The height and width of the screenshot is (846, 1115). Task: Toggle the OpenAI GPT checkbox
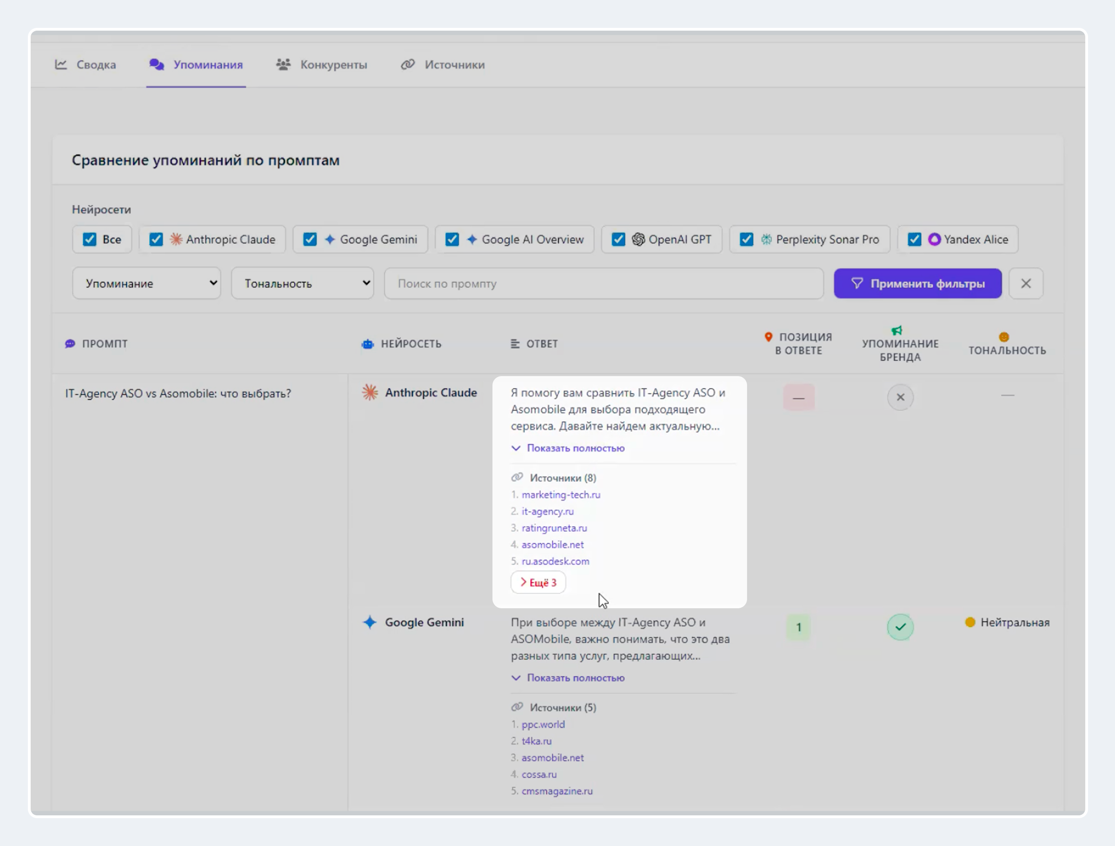click(x=618, y=239)
